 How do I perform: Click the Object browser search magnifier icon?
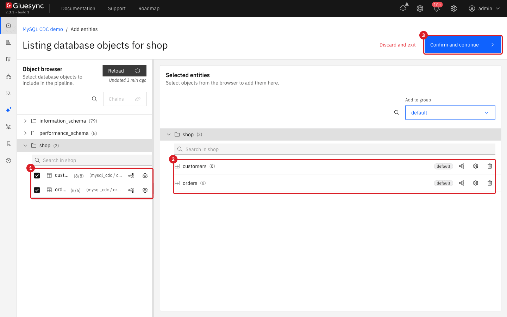coord(94,99)
